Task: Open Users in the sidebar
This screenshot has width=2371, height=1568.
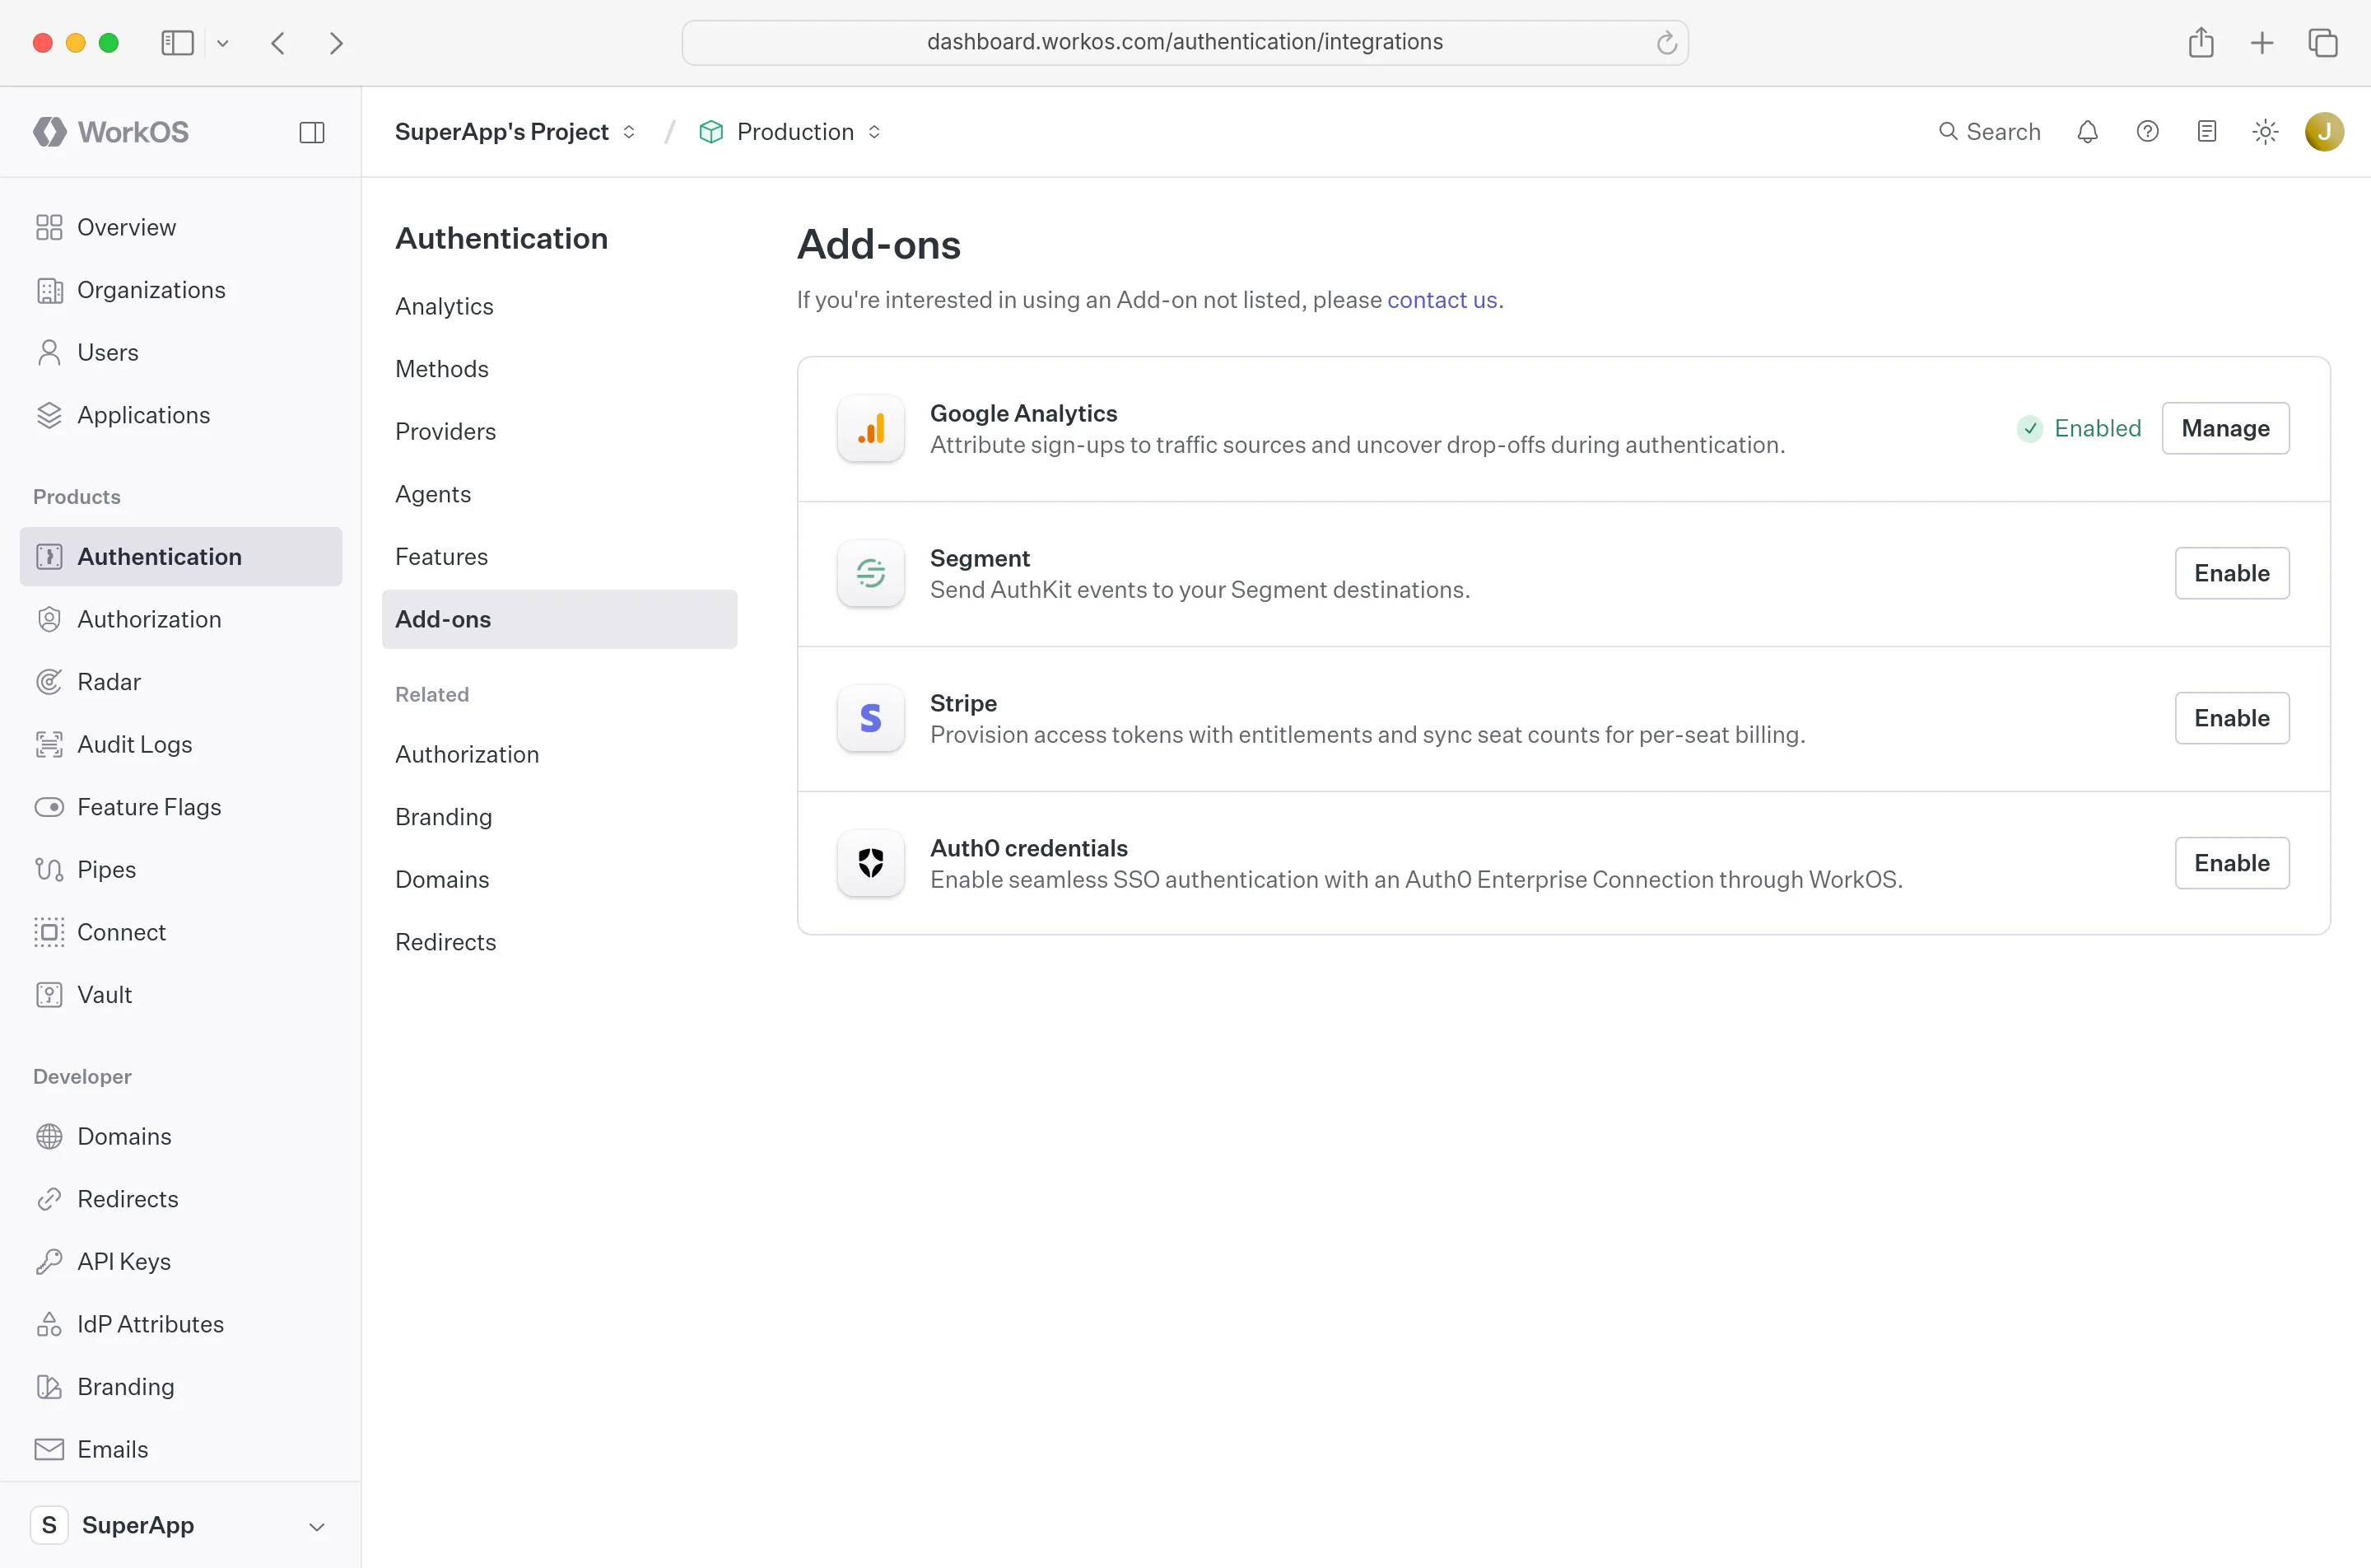Action: point(181,352)
